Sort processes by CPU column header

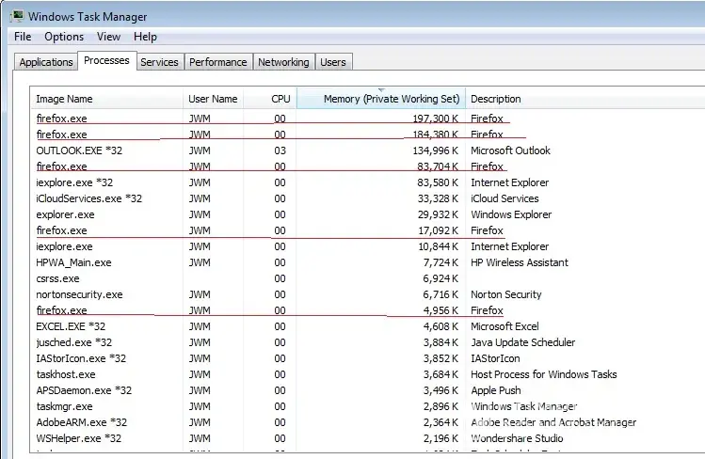click(x=280, y=99)
